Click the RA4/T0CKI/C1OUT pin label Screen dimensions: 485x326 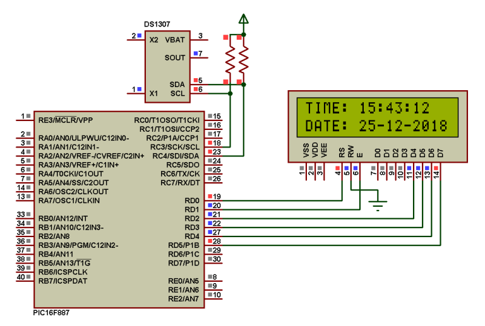tap(71, 174)
